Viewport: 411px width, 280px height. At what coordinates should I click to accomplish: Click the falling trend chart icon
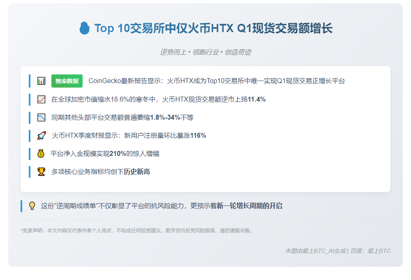[41, 118]
